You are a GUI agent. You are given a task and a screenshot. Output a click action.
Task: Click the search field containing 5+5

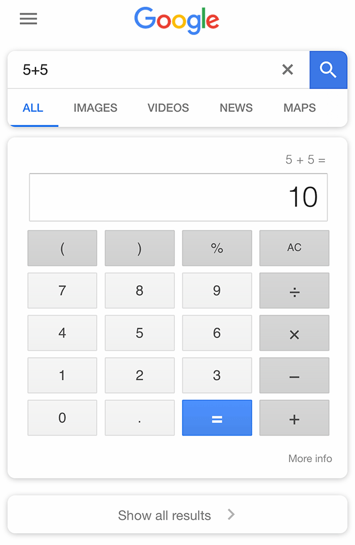pyautogui.click(x=144, y=70)
